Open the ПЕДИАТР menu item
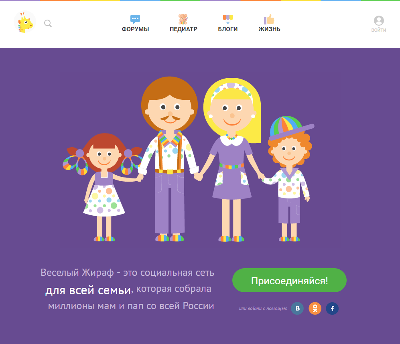Viewport: 400px width, 344px height. click(x=183, y=29)
